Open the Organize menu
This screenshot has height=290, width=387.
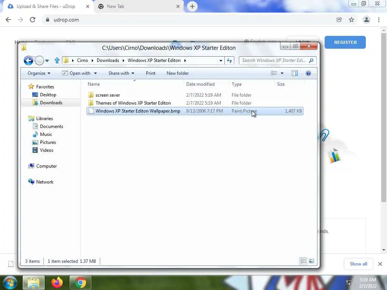pos(39,73)
